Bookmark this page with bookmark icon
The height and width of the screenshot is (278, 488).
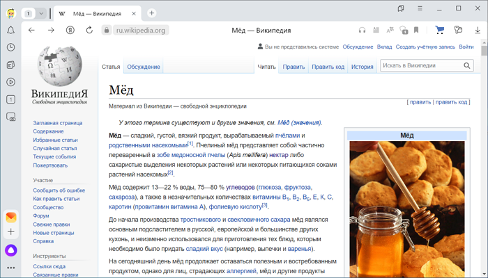416,30
